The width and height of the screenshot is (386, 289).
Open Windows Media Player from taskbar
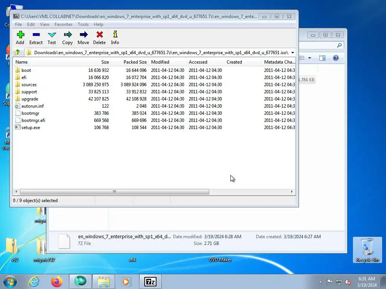coord(127,281)
